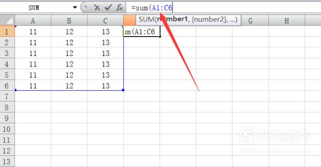Select row 9 header
Viewport: 321px width, 167px height.
click(7, 118)
